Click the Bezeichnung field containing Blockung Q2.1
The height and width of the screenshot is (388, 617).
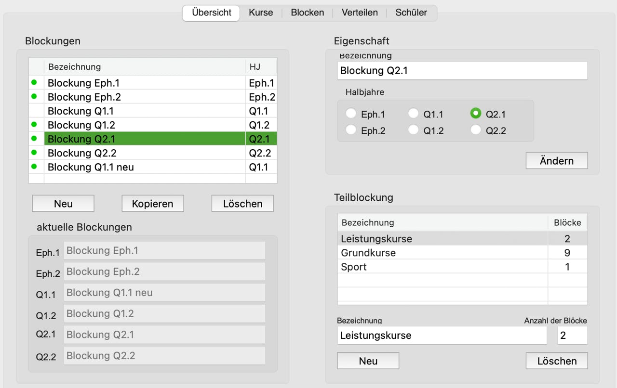point(462,71)
